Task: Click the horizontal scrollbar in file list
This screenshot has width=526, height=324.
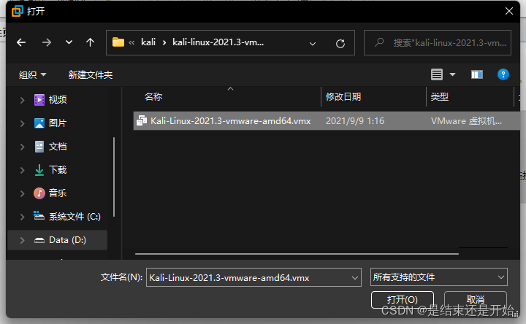Action: point(297,254)
